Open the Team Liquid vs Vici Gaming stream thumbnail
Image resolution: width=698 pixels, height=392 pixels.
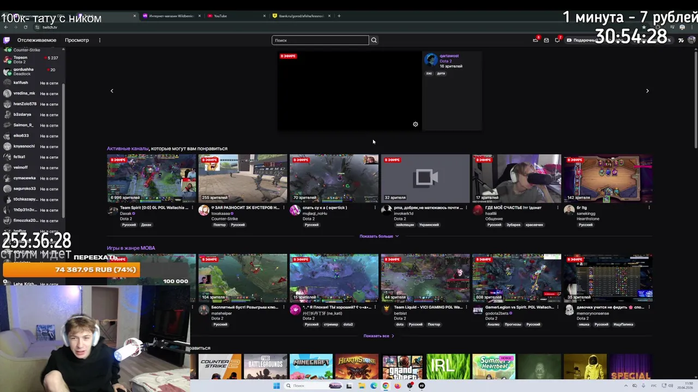pyautogui.click(x=425, y=278)
